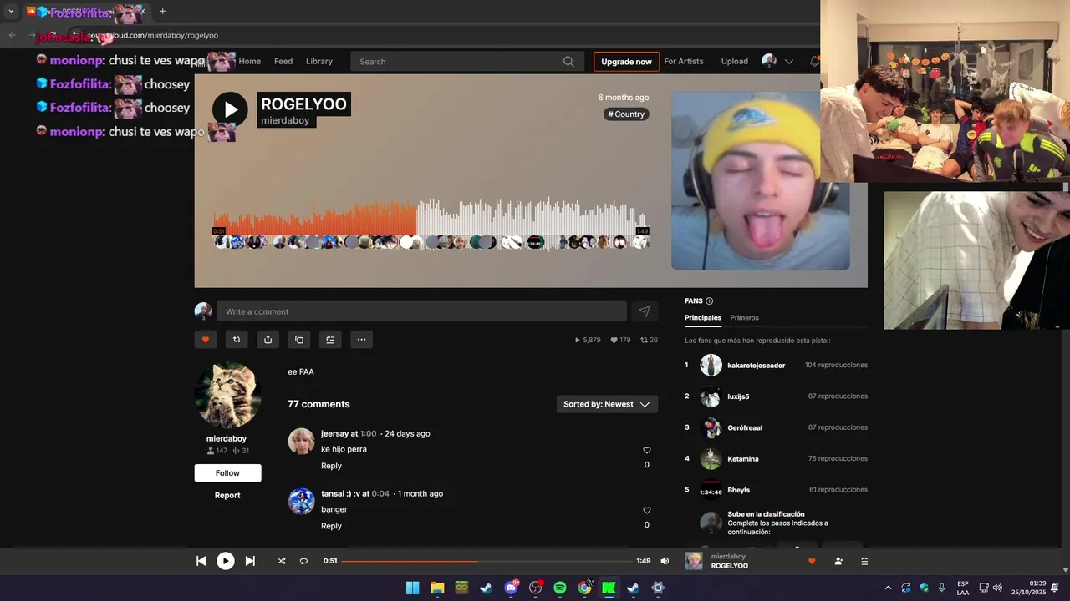The width and height of the screenshot is (1070, 601).
Task: Open ROGELYOO mini artwork in player bar
Action: tap(694, 561)
